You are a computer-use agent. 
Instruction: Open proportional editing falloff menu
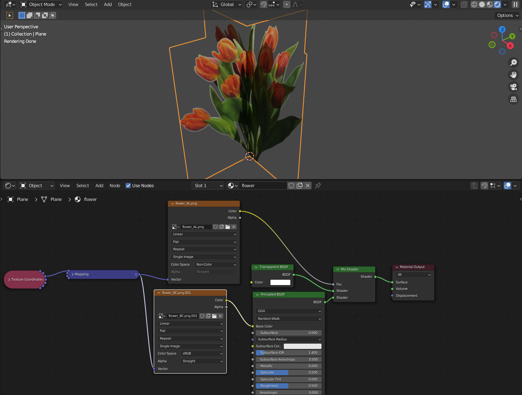click(297, 4)
